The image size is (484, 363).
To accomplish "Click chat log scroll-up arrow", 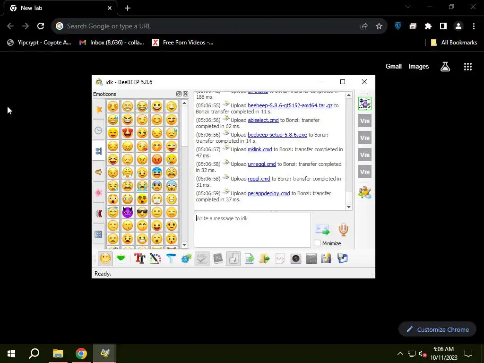I will click(x=349, y=95).
